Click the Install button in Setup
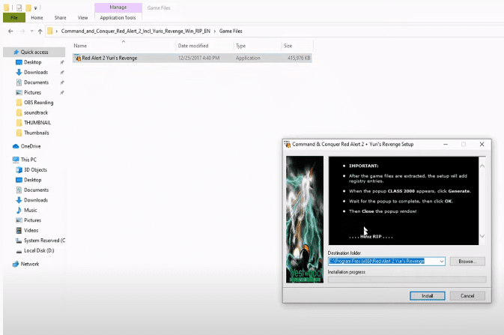This screenshot has width=504, height=335. coord(427,296)
